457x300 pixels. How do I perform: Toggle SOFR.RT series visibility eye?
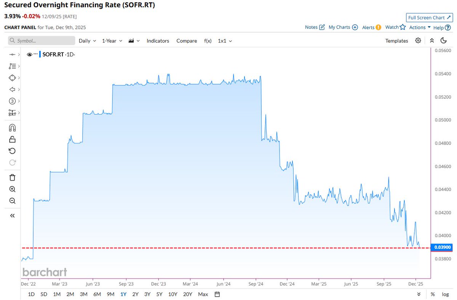29,55
